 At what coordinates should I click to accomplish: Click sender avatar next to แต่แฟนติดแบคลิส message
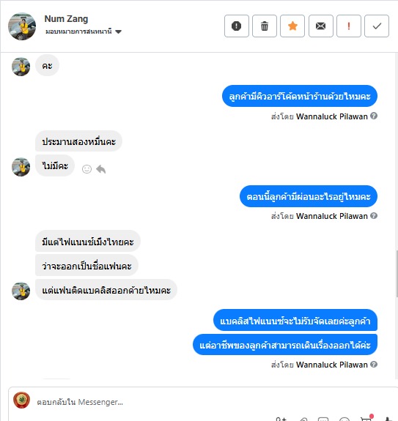pos(21,291)
